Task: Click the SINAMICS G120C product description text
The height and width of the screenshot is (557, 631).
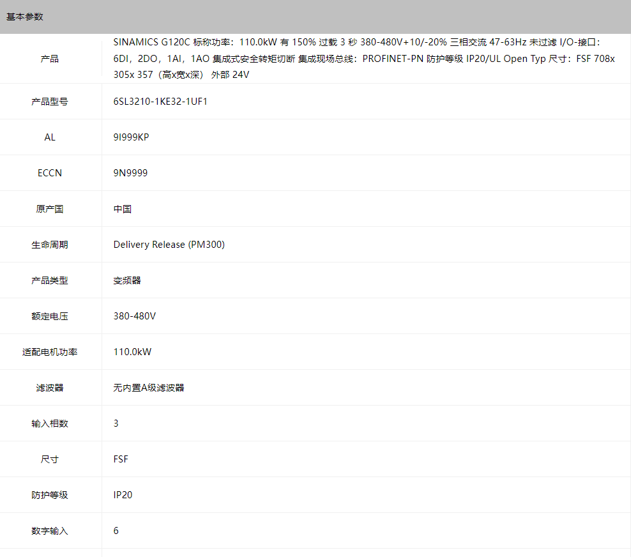Action: pyautogui.click(x=364, y=58)
